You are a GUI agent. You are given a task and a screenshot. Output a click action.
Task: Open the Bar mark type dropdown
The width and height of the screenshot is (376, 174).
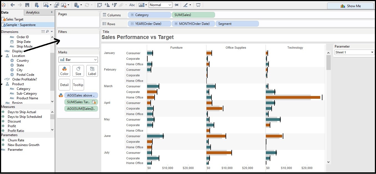pyautogui.click(x=78, y=59)
